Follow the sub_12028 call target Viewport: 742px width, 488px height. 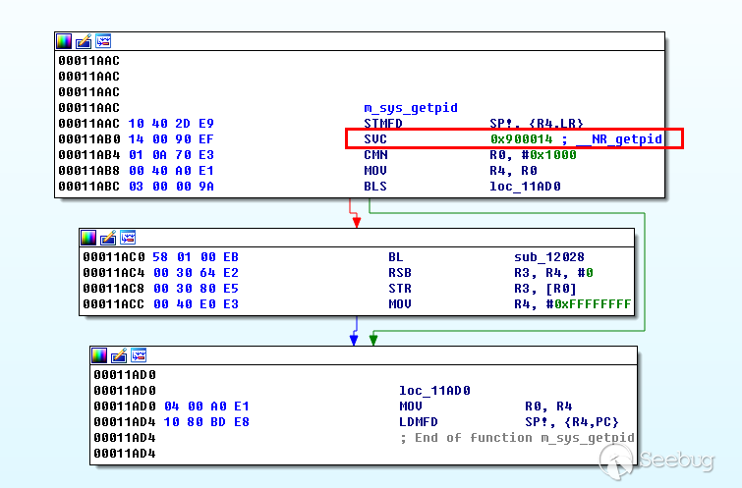[549, 257]
